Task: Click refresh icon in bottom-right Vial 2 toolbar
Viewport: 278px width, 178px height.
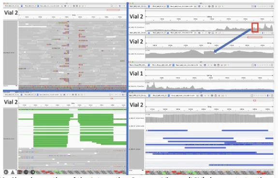Action: click(x=212, y=95)
